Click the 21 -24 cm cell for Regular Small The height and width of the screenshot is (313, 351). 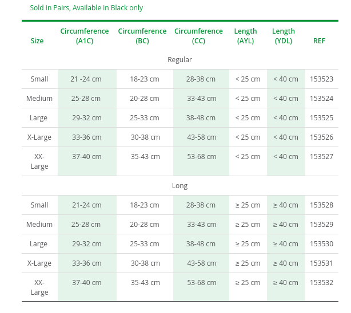pos(86,79)
